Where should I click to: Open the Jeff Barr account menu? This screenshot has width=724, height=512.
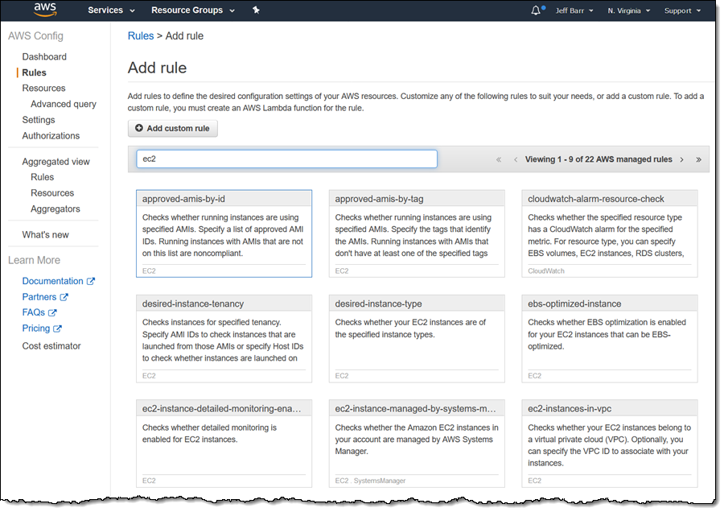coord(574,10)
